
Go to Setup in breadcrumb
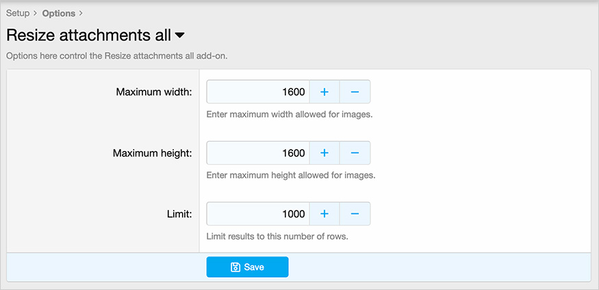[18, 13]
